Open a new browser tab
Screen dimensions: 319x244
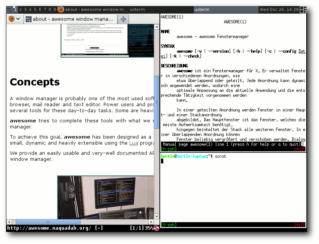click(x=123, y=19)
